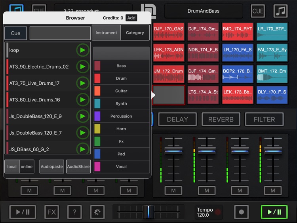This screenshot has width=297, height=223.
Task: Mute the fourth channel of the left mixer
Action: point(129,191)
